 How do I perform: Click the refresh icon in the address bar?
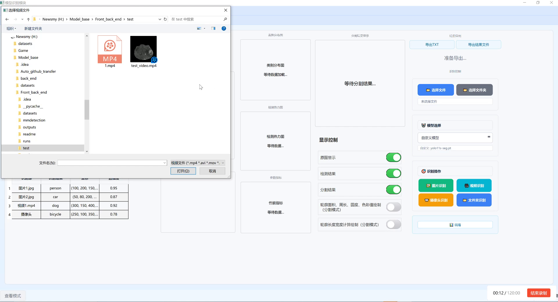coord(165,19)
